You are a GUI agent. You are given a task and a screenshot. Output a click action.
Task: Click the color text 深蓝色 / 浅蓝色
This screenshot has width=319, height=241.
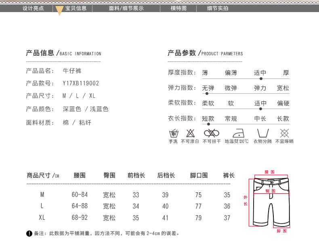pyautogui.click(x=86, y=109)
